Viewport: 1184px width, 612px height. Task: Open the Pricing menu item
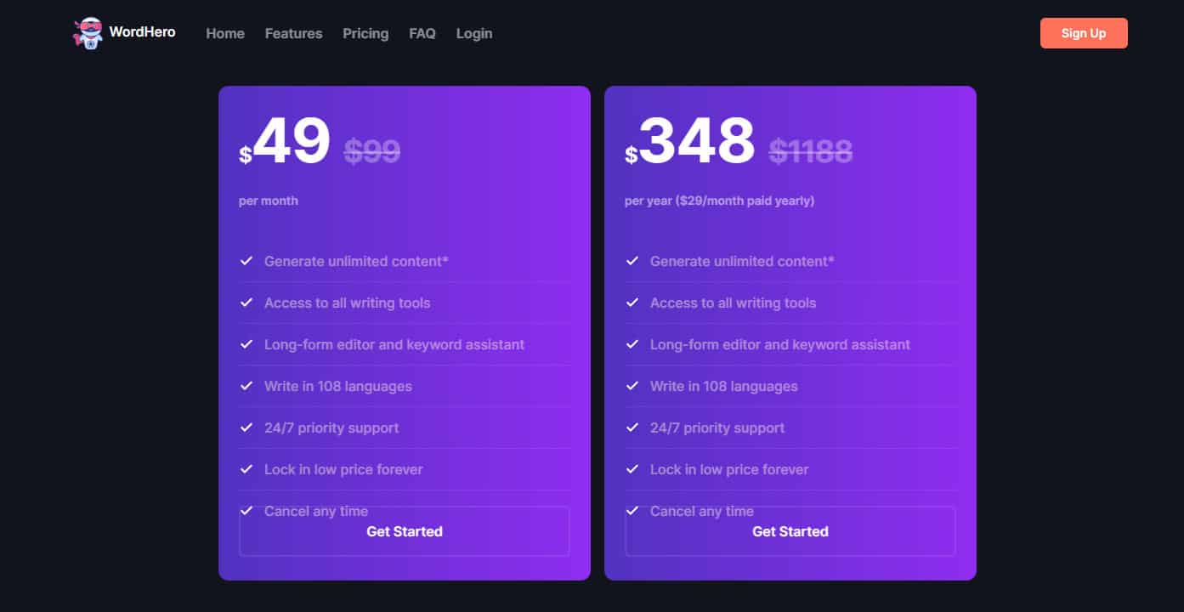(x=365, y=33)
